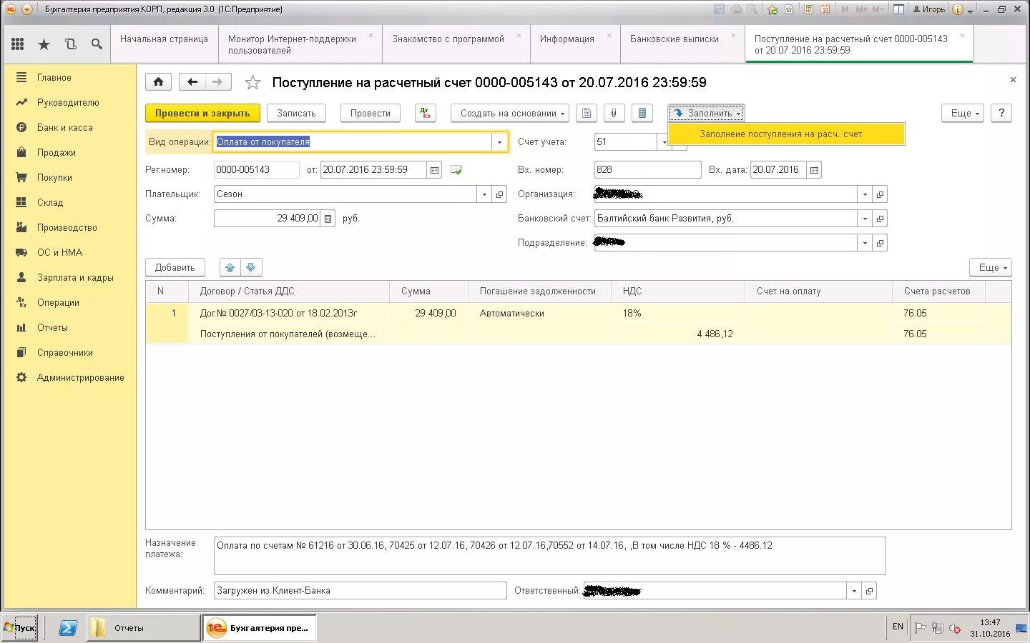The height and width of the screenshot is (643, 1030).
Task: Expand Ответственный dropdown
Action: point(854,591)
